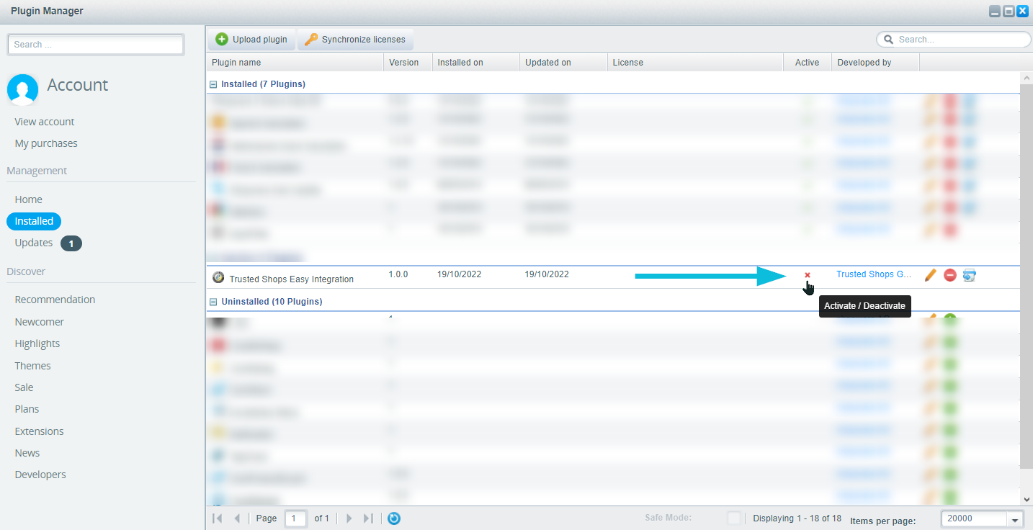Sort by Active column header
Image resolution: width=1033 pixels, height=530 pixels.
click(x=808, y=63)
